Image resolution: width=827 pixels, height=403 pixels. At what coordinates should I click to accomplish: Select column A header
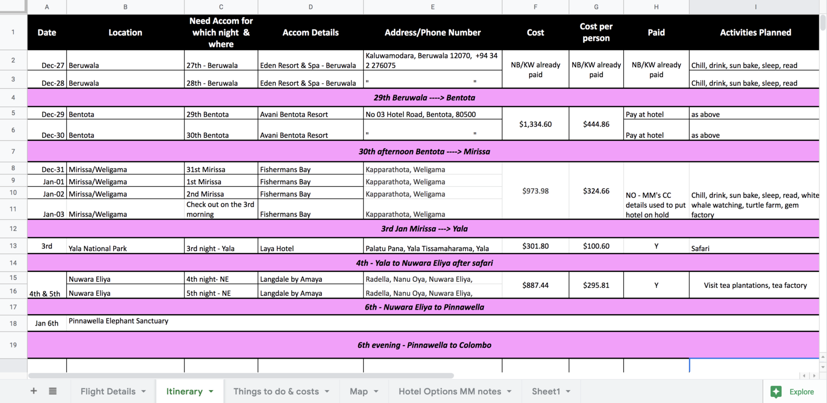[x=47, y=7]
